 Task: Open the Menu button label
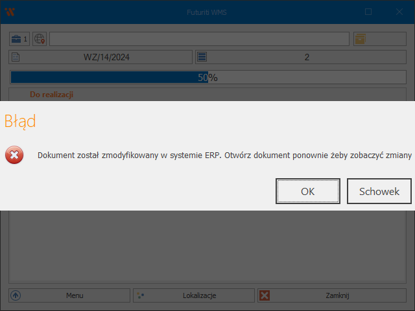(75, 295)
